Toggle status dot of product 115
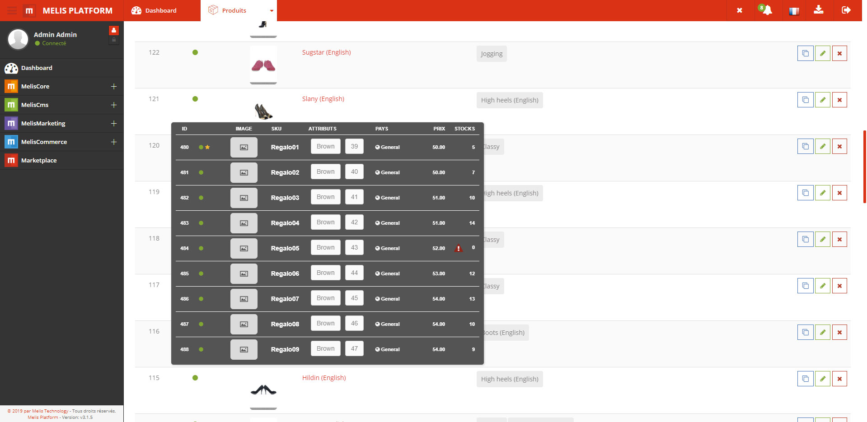Image resolution: width=867 pixels, height=422 pixels. 195,378
